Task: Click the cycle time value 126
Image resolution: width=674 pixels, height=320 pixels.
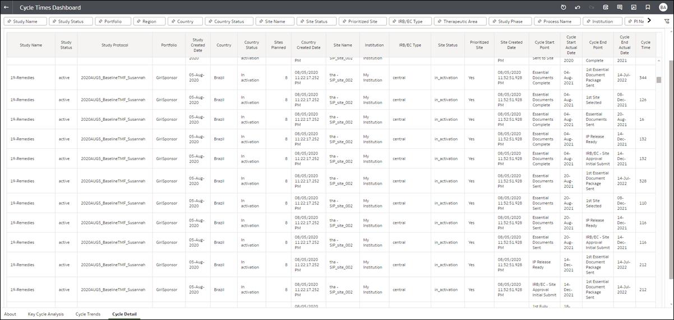Action: coord(643,100)
